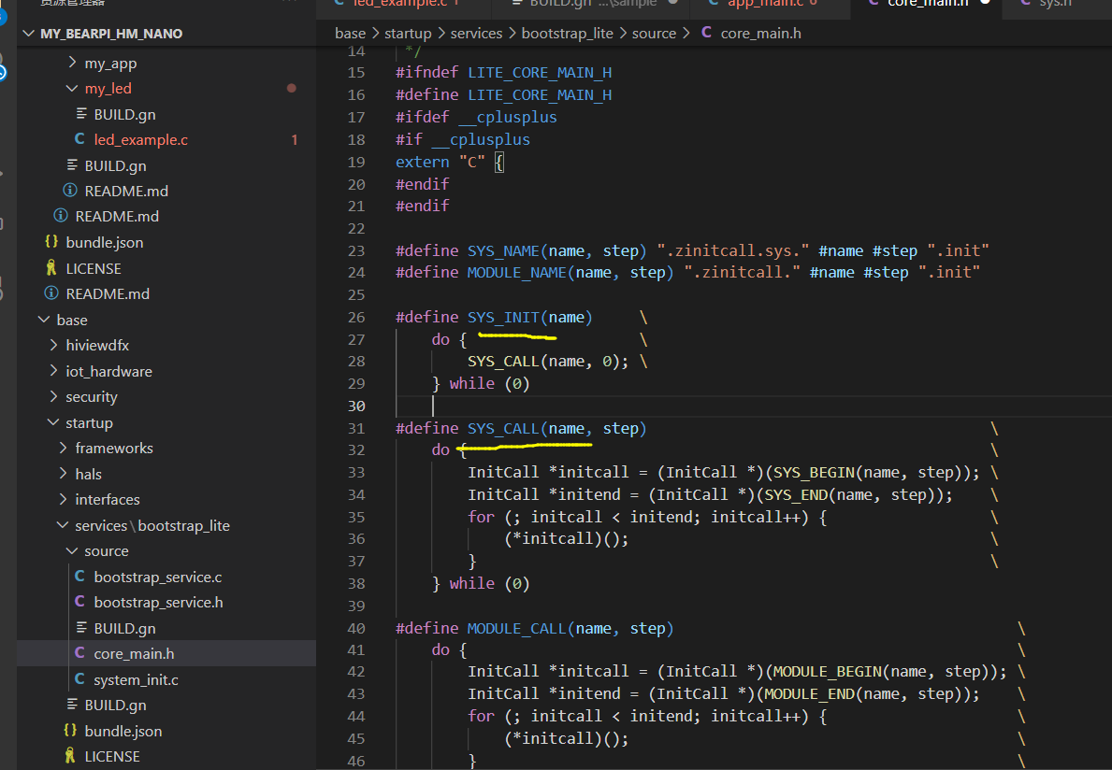Click the core_main.h breadcrumb segment

pyautogui.click(x=761, y=34)
